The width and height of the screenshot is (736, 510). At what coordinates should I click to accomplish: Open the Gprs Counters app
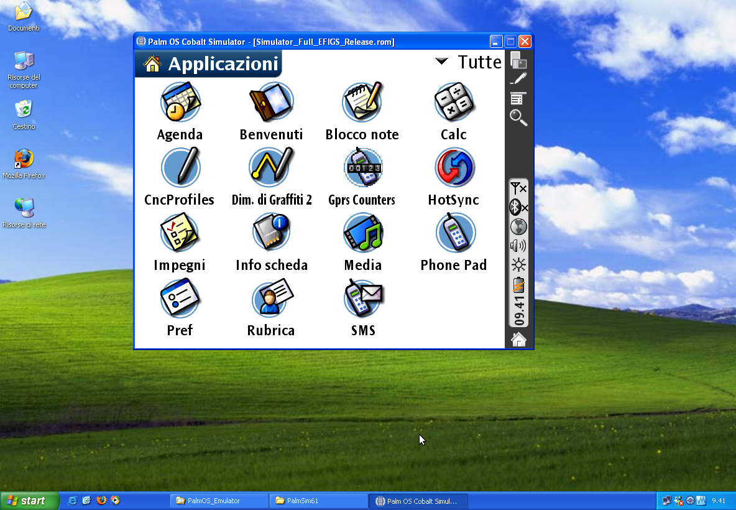pyautogui.click(x=363, y=168)
